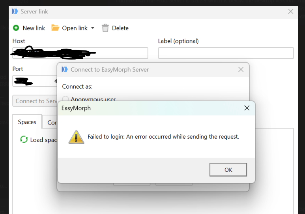This screenshot has height=214, width=305.
Task: Click into the Label (optional) input field
Action: tap(226, 53)
